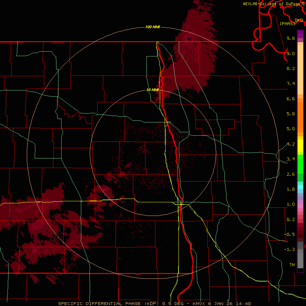306x306 pixels.
Task: Pick the gray TH segment of color bar
Action: click(x=300, y=260)
